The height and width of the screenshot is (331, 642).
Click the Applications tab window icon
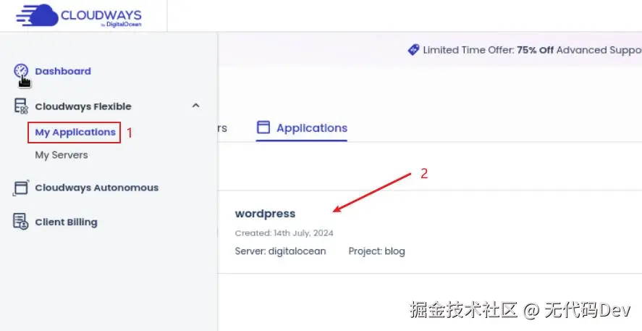(263, 127)
